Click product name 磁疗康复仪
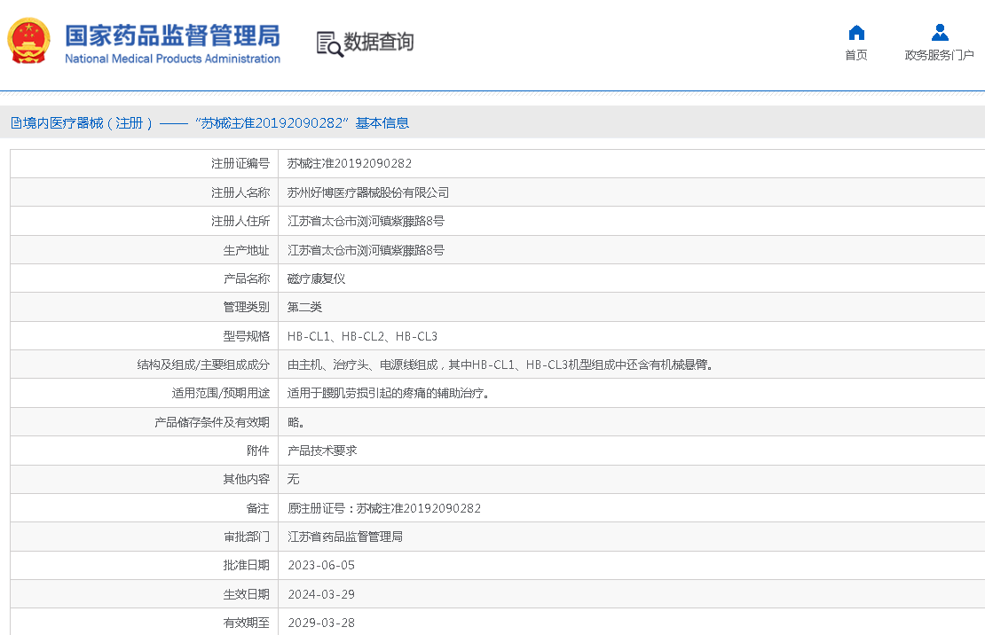The width and height of the screenshot is (985, 635). (316, 278)
